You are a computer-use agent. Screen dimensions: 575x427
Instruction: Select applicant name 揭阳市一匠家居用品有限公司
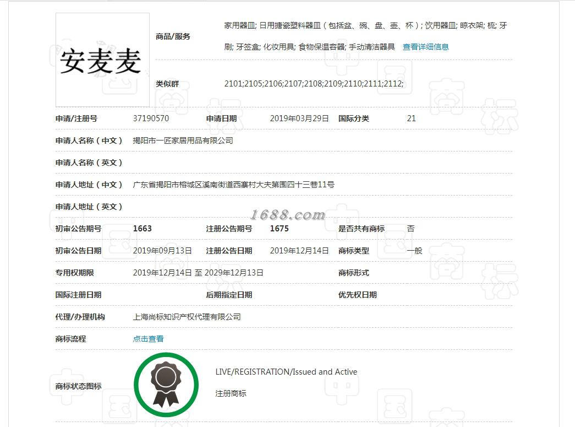click(x=183, y=140)
